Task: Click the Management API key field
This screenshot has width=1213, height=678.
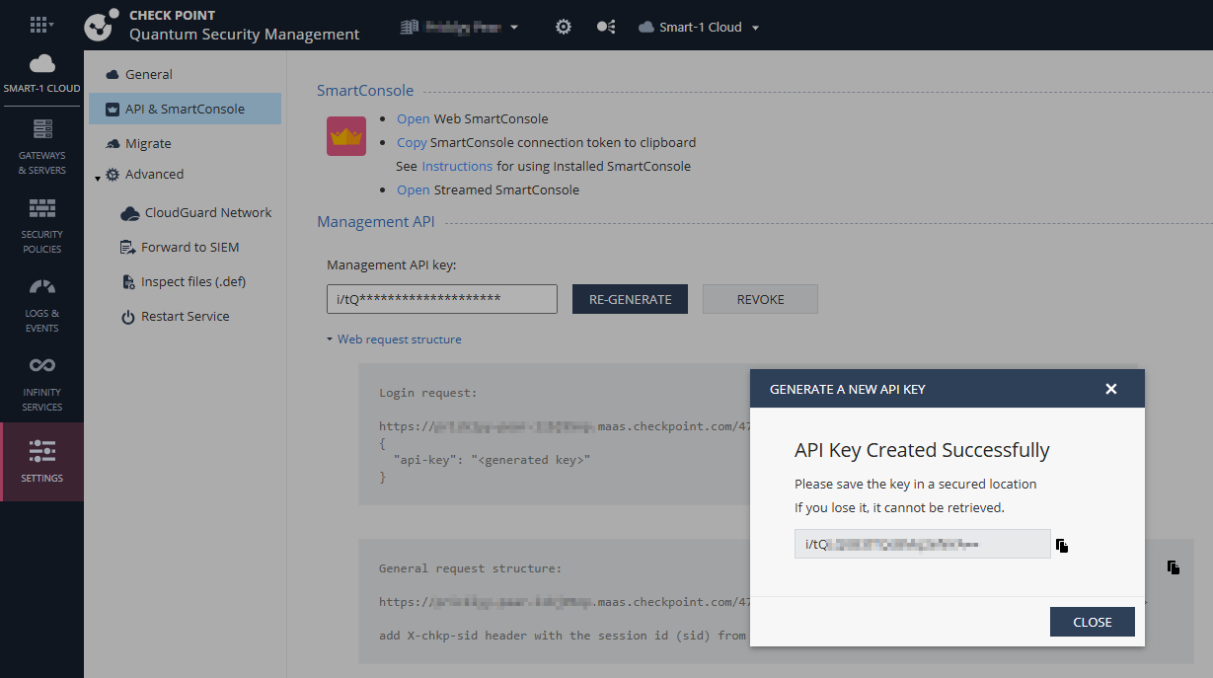Action: click(441, 299)
